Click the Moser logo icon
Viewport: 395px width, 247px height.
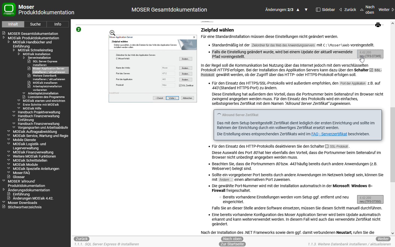tap(9, 10)
